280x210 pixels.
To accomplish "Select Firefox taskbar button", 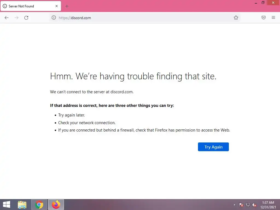I will (56, 205).
